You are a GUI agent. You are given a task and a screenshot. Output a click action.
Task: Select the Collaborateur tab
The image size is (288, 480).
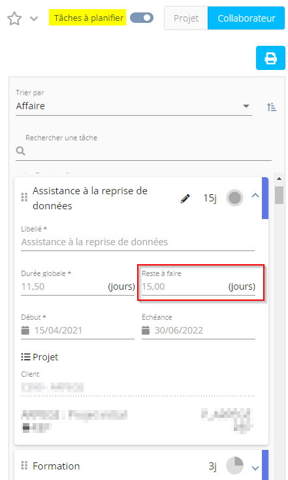pos(246,18)
